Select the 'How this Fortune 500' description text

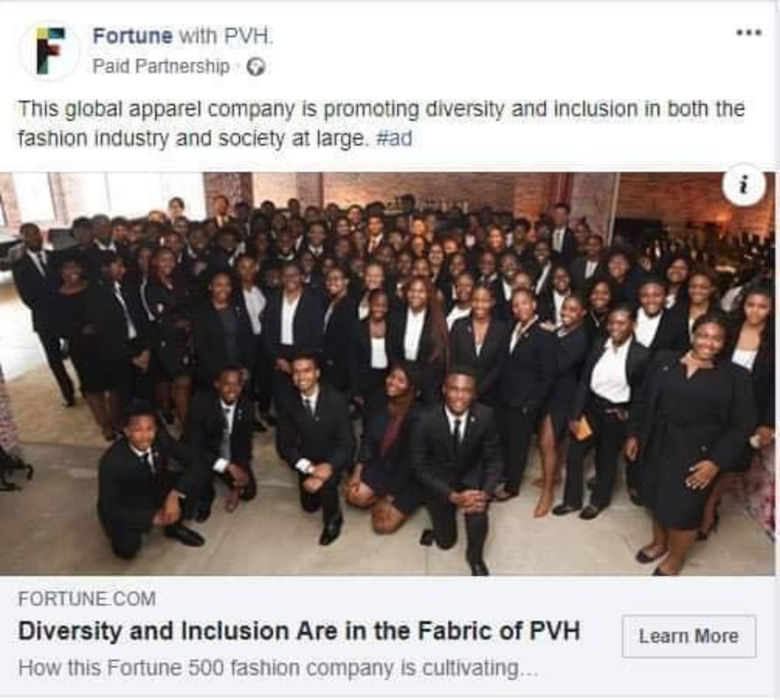click(278, 668)
